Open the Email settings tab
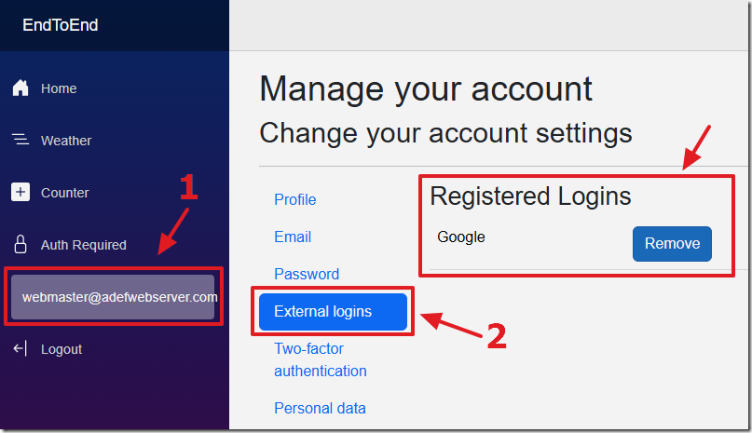The width and height of the screenshot is (752, 433). point(293,237)
